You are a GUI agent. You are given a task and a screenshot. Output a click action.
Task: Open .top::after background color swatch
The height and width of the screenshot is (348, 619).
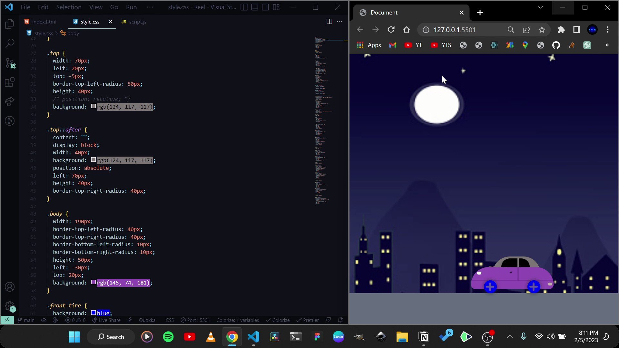tap(93, 159)
